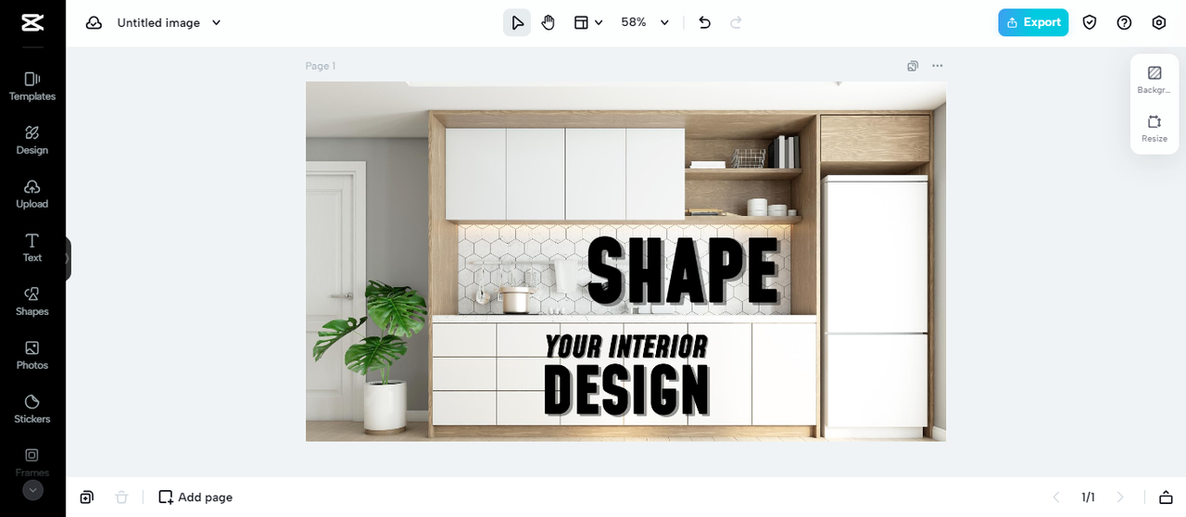The image size is (1186, 517).
Task: Open Page 1 more options menu
Action: [x=938, y=66]
